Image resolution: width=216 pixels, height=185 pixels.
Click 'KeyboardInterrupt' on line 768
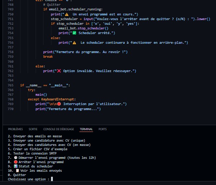[x=58, y=99]
